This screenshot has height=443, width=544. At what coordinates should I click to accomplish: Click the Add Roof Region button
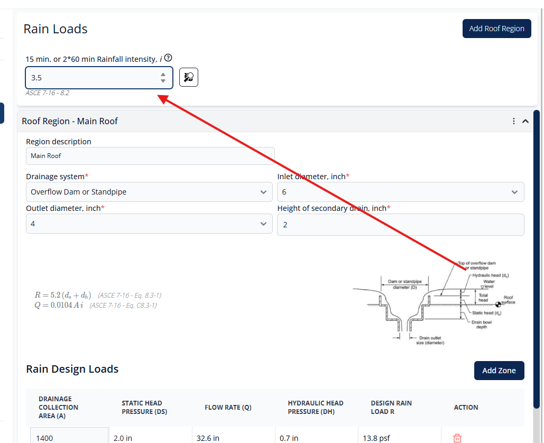(496, 29)
